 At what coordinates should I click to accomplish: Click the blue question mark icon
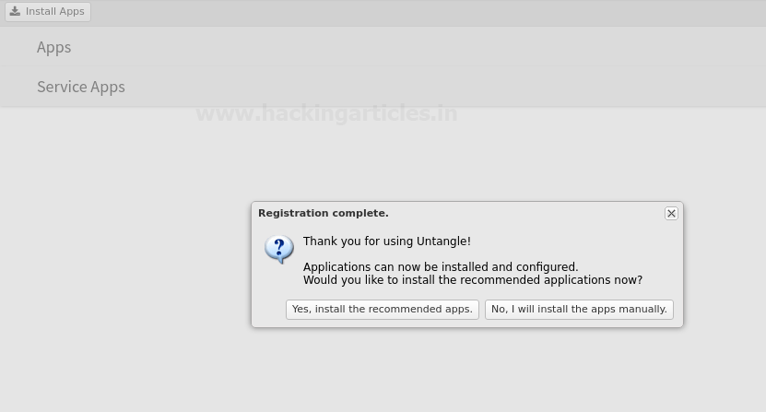pos(278,249)
